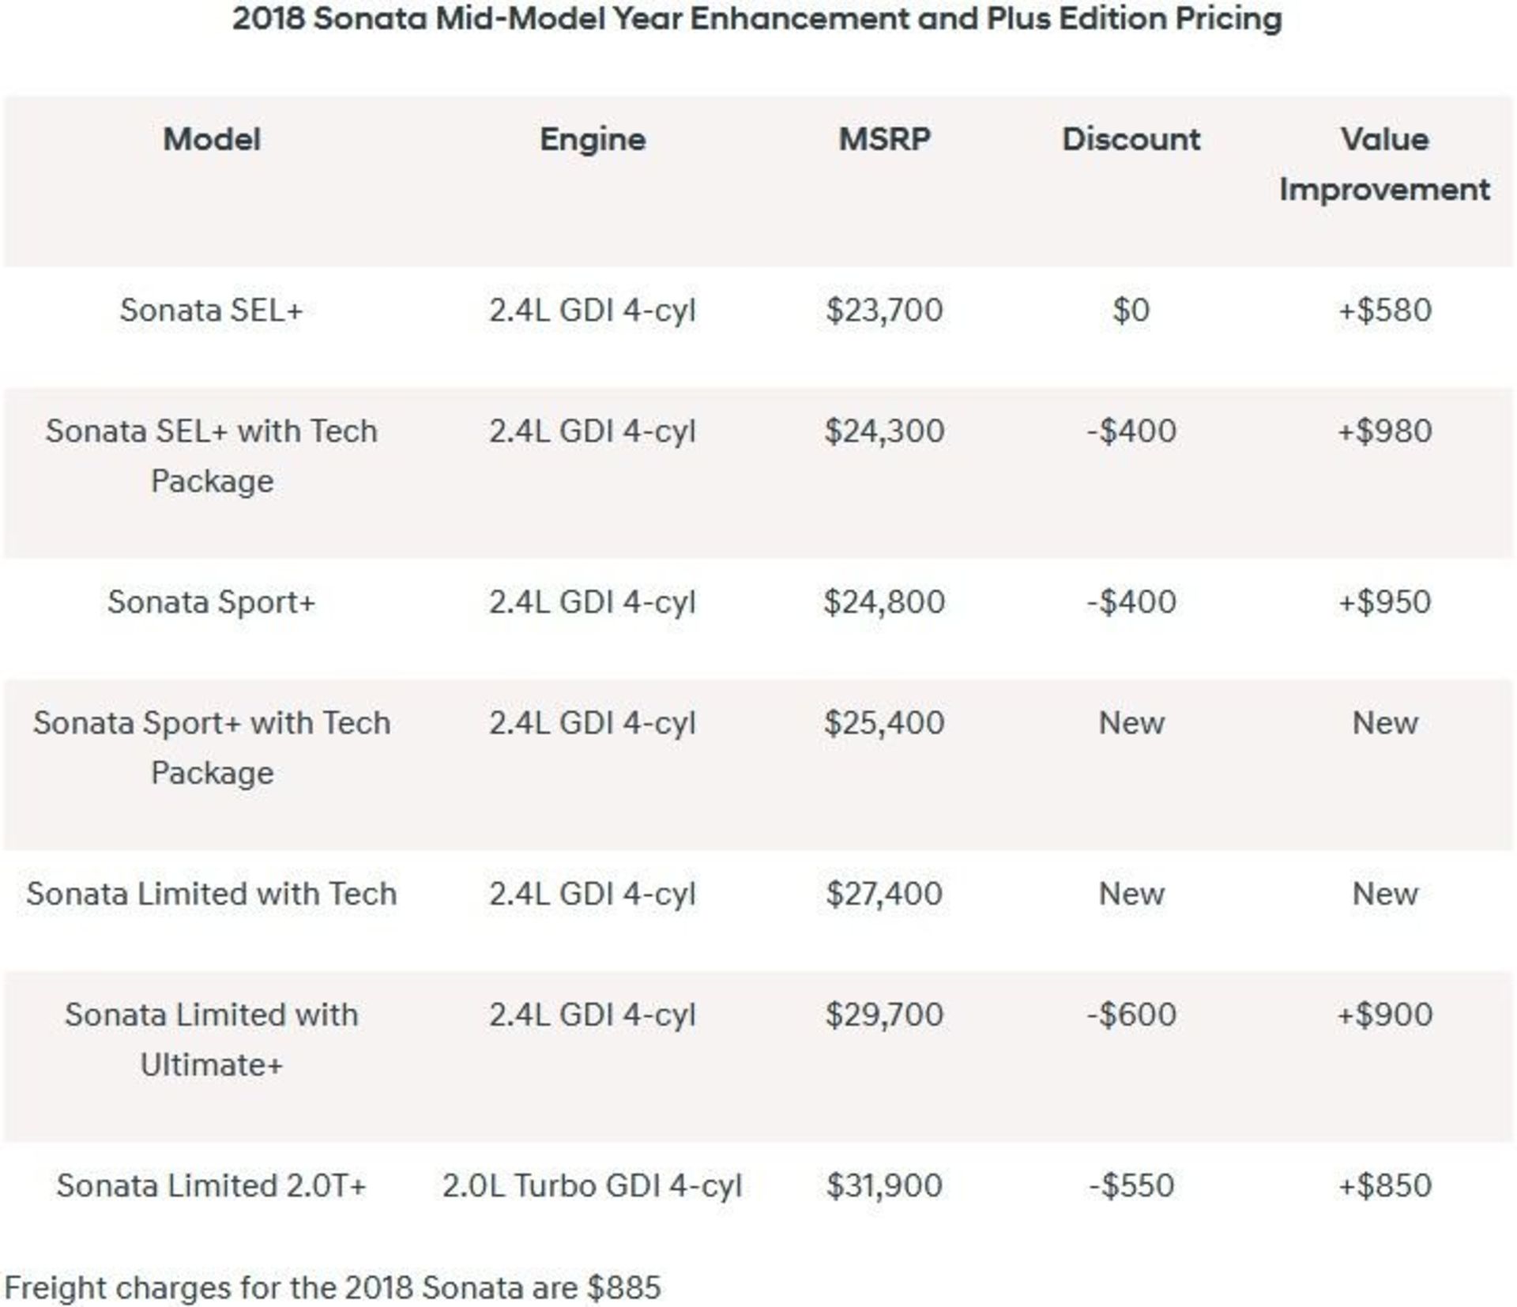The width and height of the screenshot is (1517, 1307).
Task: Select the Sonata SEL+ with Tech Package cell
Action: [x=212, y=456]
